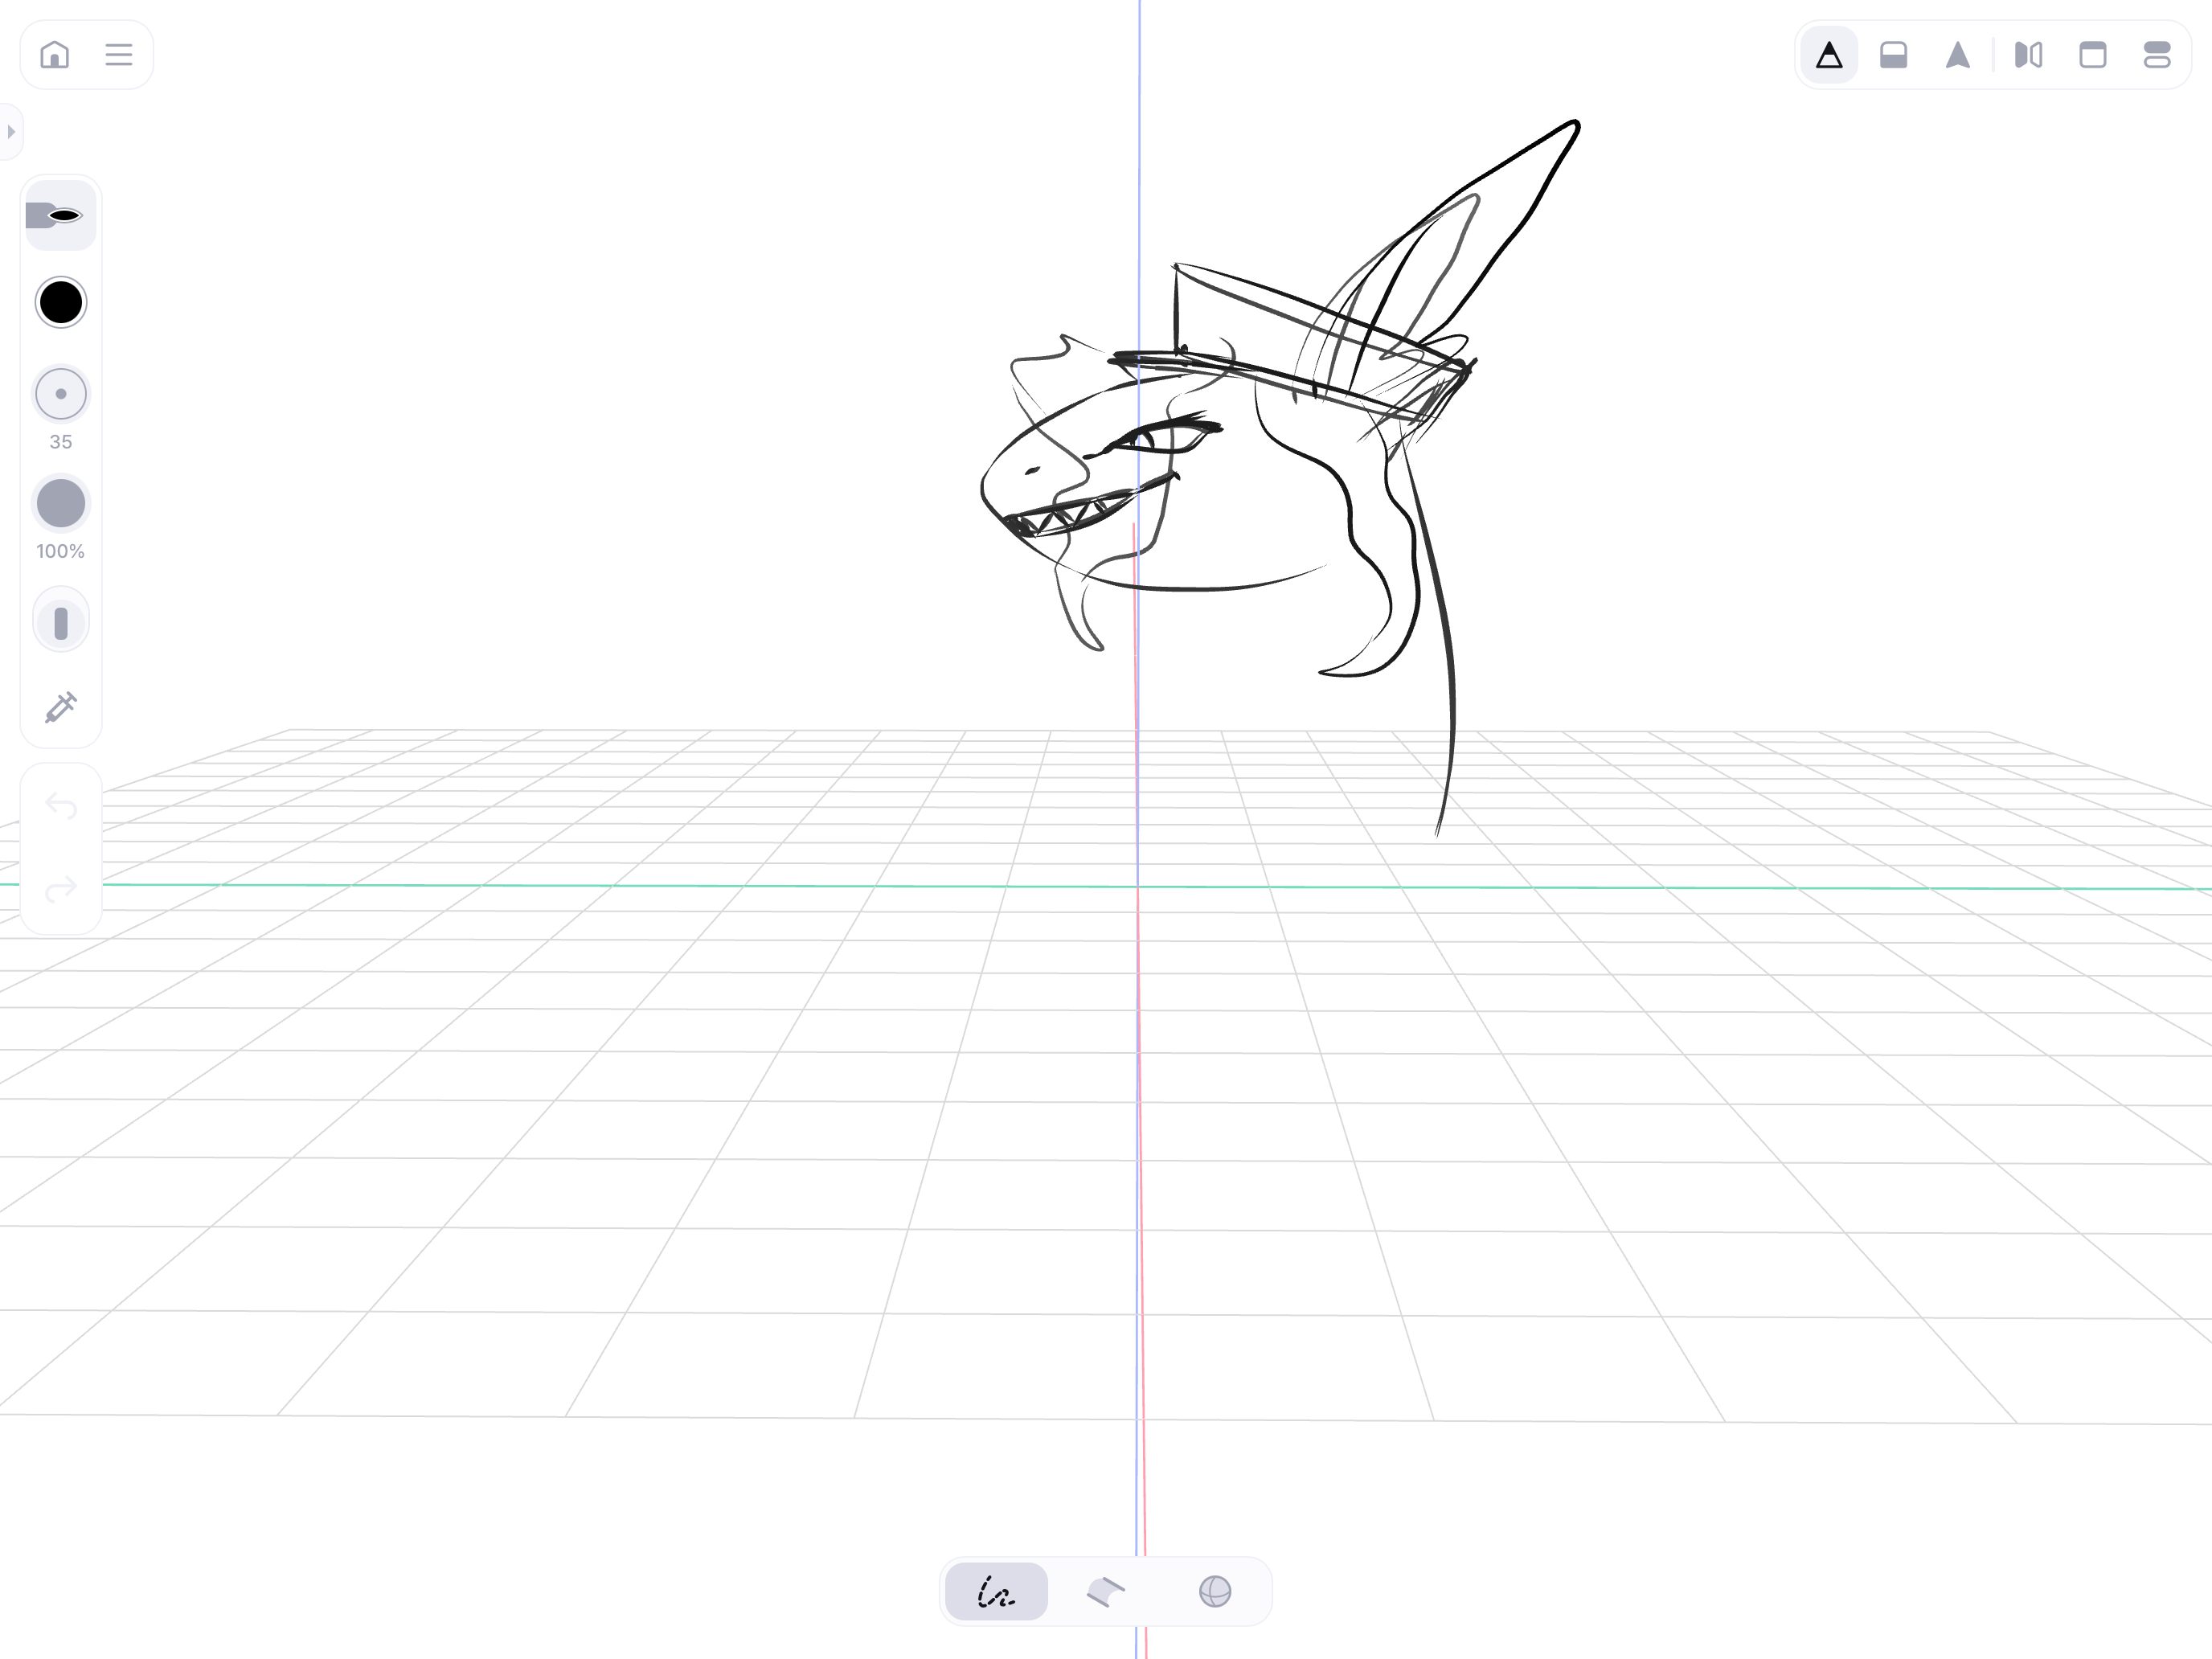Expand the collapsed left side panel arrow
The height and width of the screenshot is (1659, 2212).
pyautogui.click(x=11, y=131)
